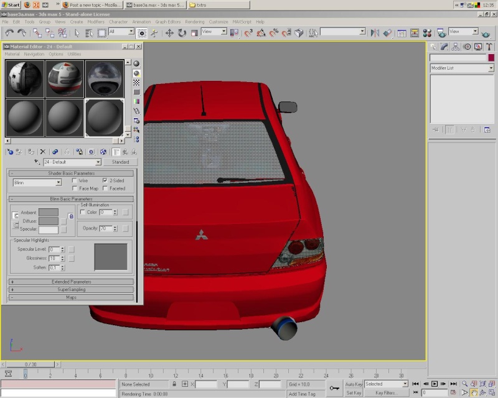Click the Windows Start button

(x=11, y=5)
